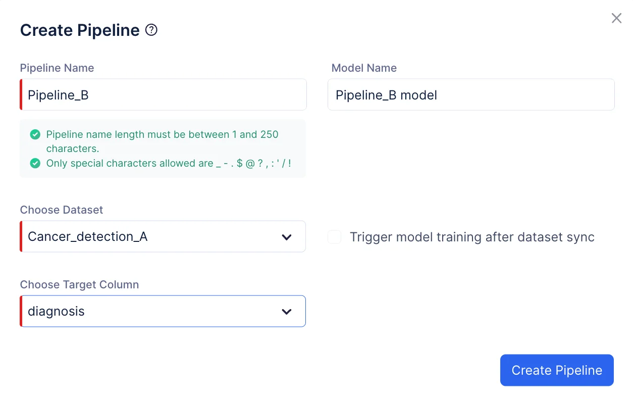Click the 'Pipeline Name' field label
The width and height of the screenshot is (633, 405).
[57, 68]
